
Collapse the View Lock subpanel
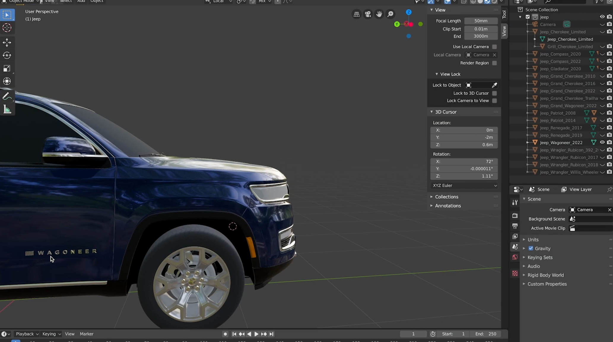click(x=436, y=74)
